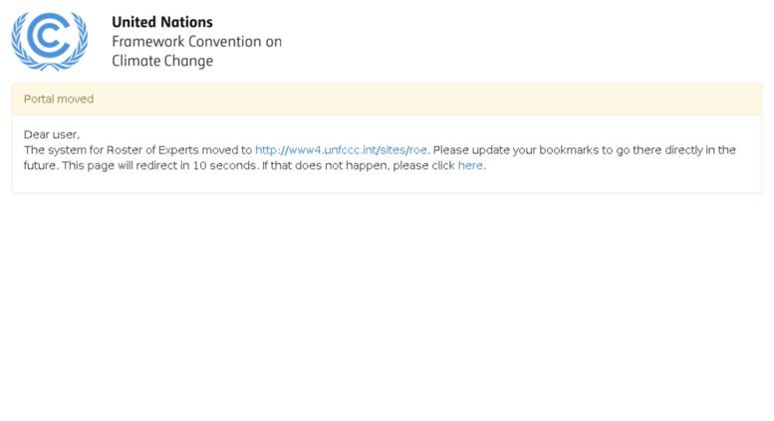Click the blank white area below the panel
774x421 pixels.
387,306
